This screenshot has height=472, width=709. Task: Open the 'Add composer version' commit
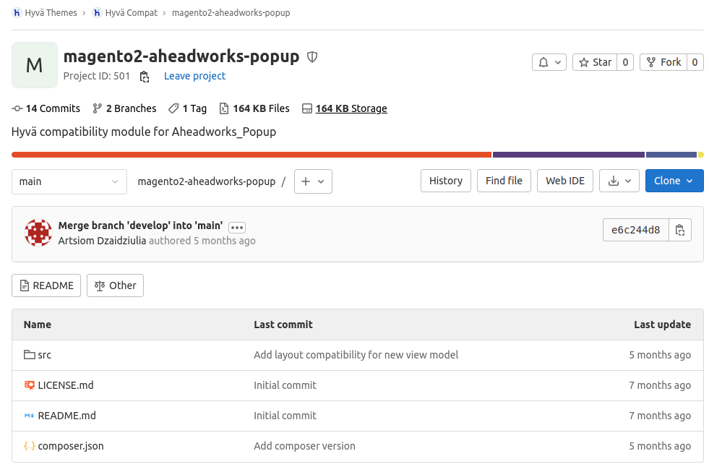tap(304, 446)
